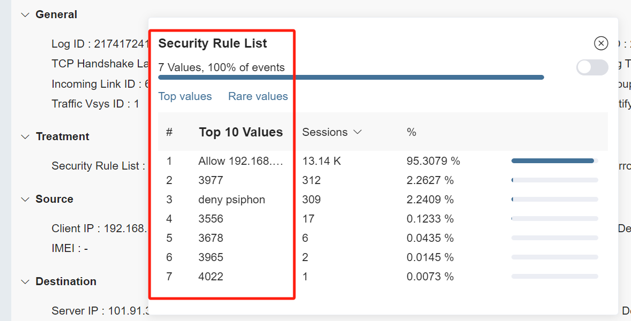Click the 95.3079 % percentage bar
This screenshot has height=321, width=631.
coord(554,161)
